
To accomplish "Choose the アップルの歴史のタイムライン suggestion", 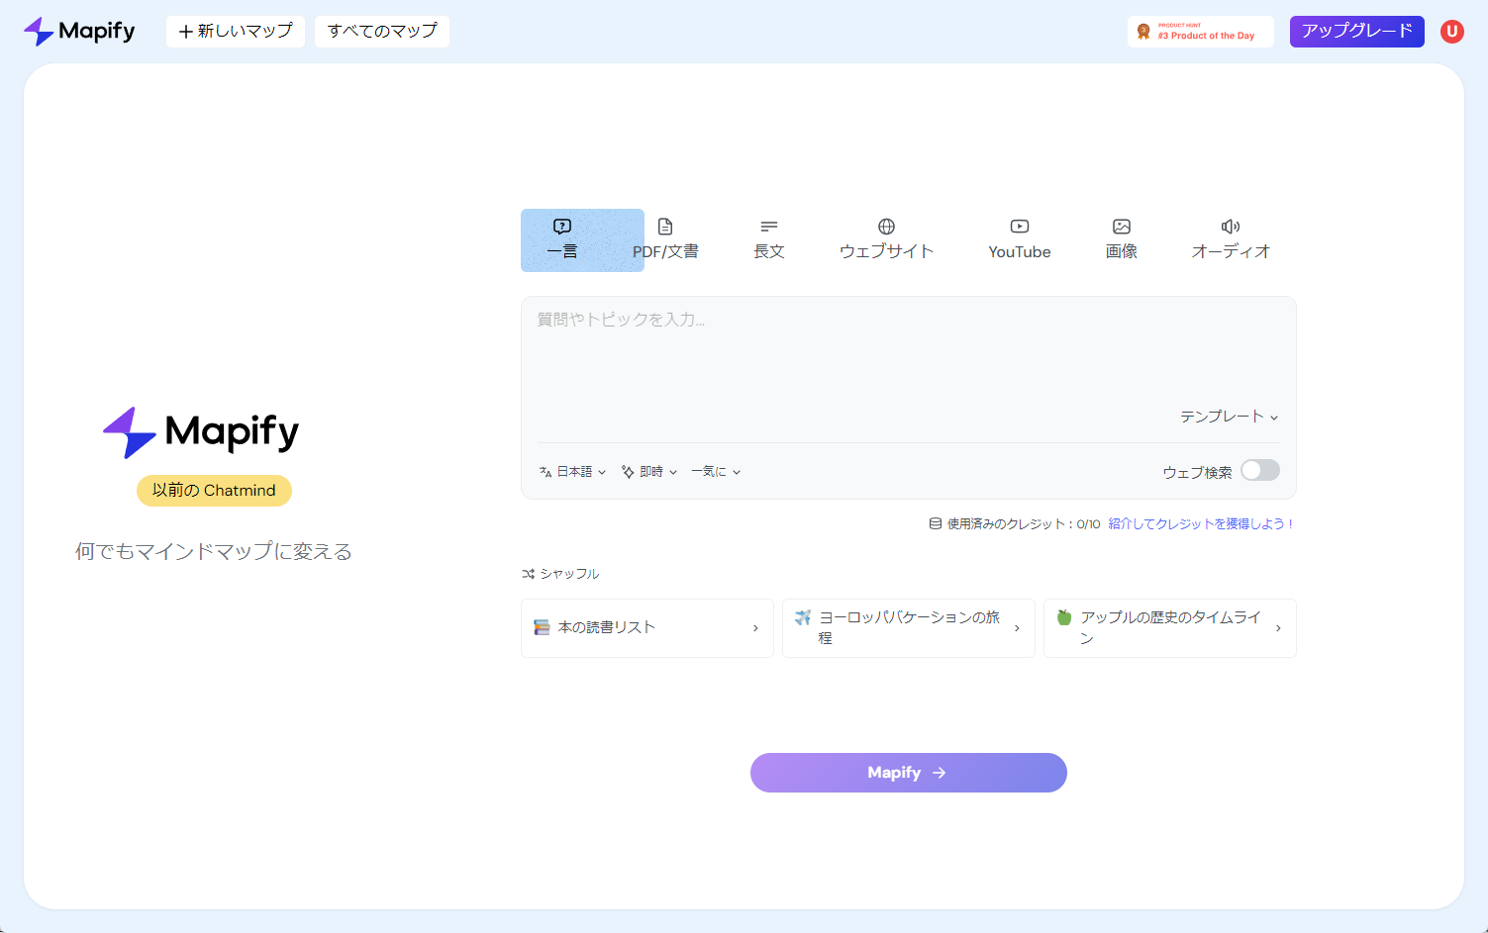I will [1170, 628].
